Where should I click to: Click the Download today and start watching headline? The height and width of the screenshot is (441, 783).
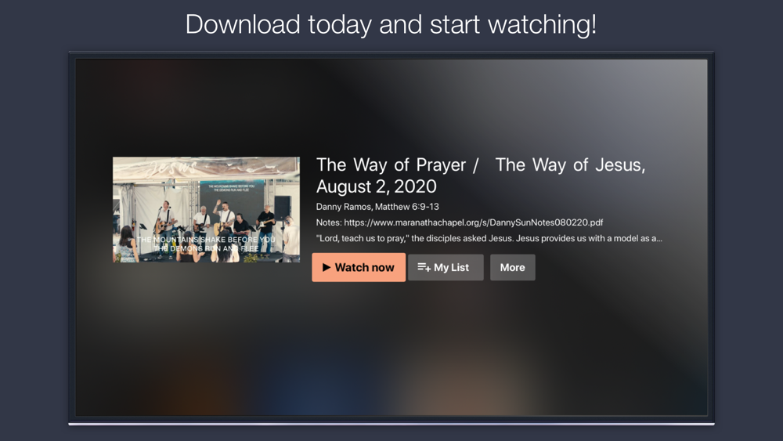point(391,24)
